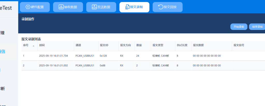
Task: Click the 报文类型 column header
Action: tap(157, 45)
